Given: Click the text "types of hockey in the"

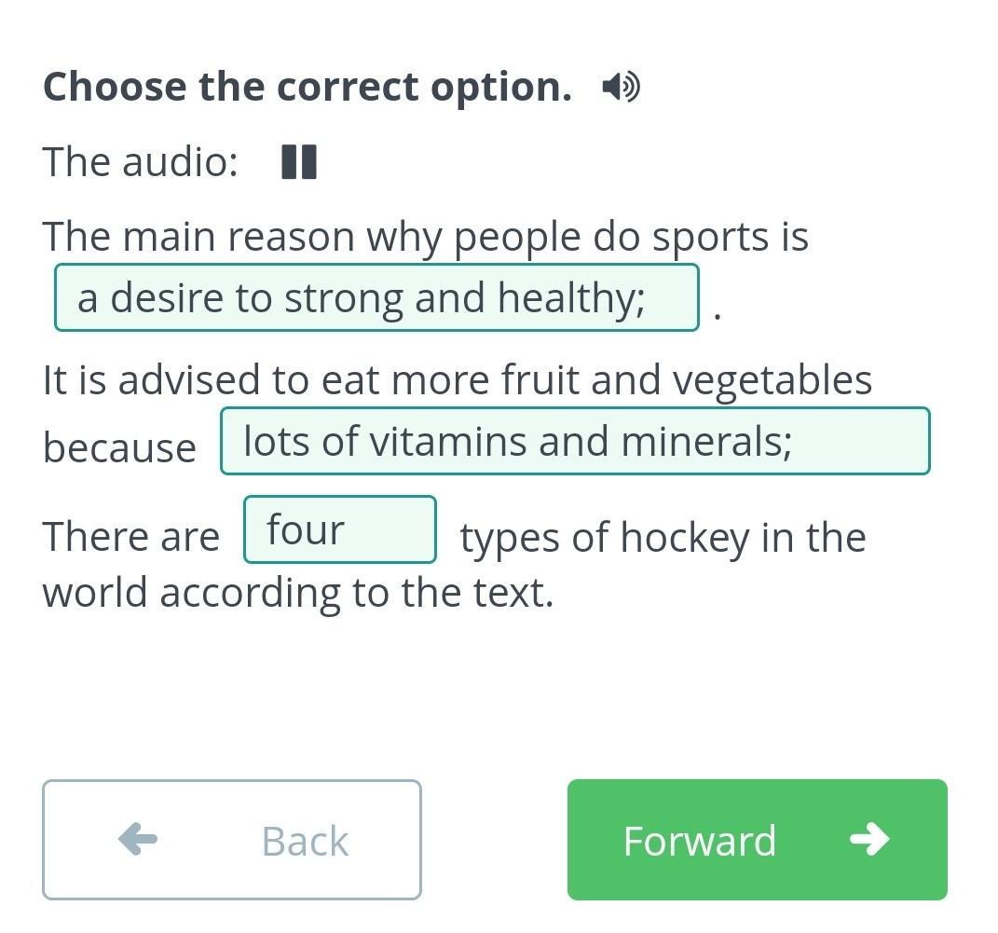Looking at the screenshot, I should click(x=663, y=537).
